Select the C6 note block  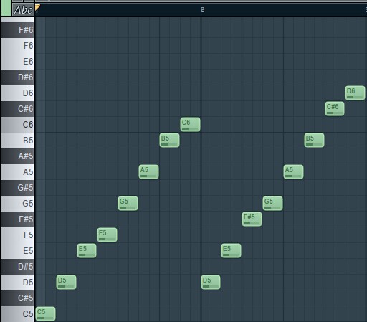pyautogui.click(x=190, y=125)
